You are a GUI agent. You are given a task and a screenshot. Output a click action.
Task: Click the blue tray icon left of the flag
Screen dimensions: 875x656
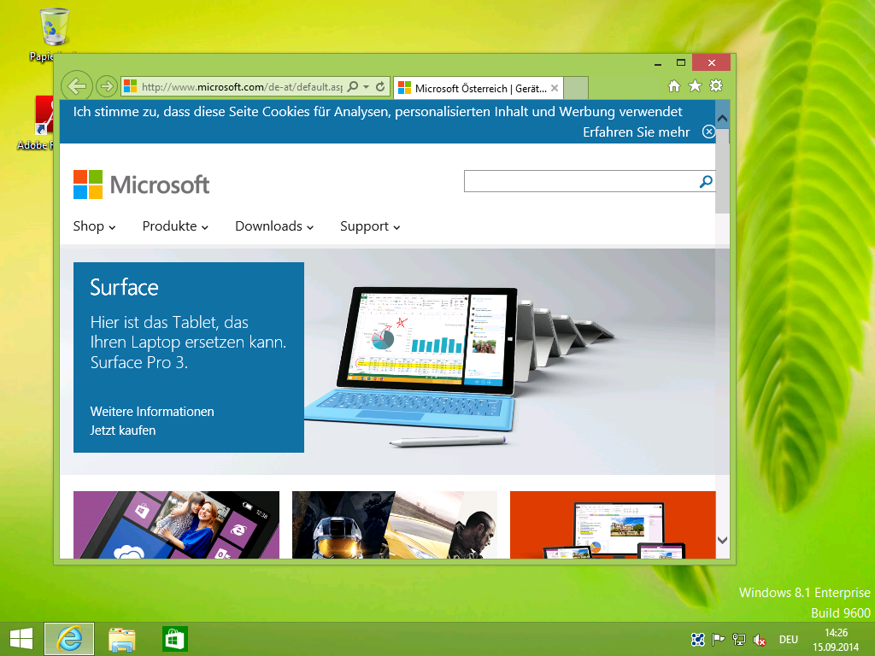coord(697,639)
